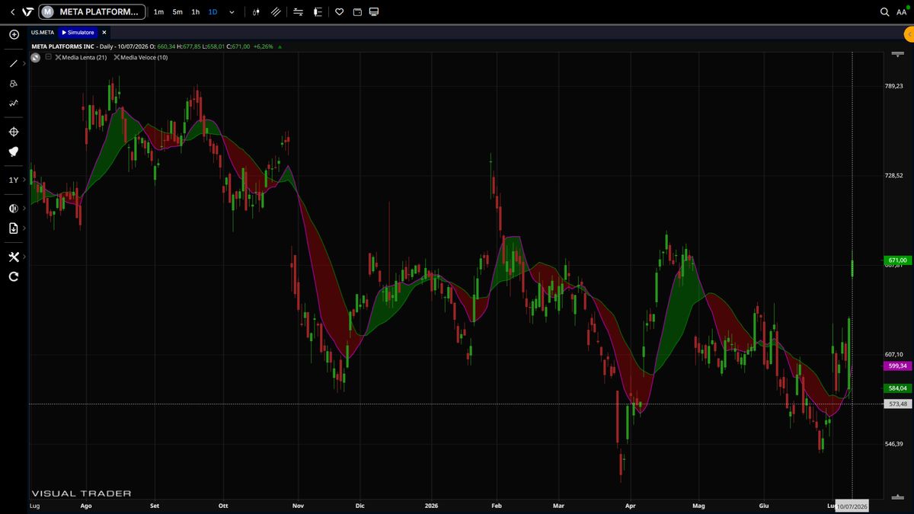Screen dimensions: 914x514
Task: Open the tools wrench icon
Action: pos(14,257)
